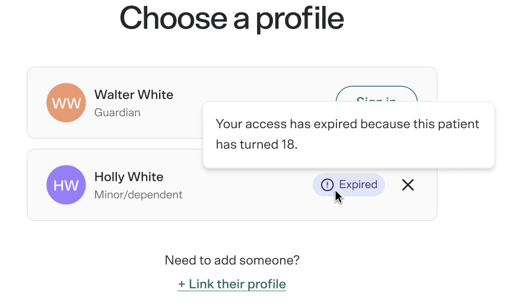The height and width of the screenshot is (305, 514).
Task: Click the Need to add someone text
Action: point(232,260)
